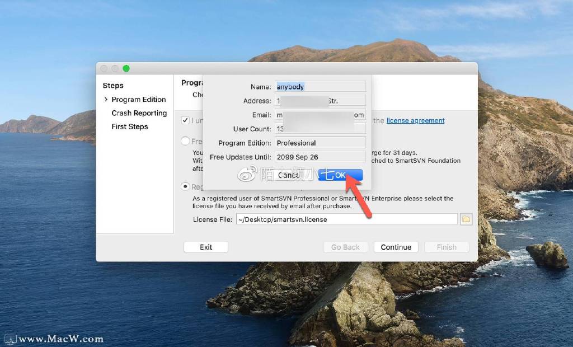Click the Steps heading in sidebar
The height and width of the screenshot is (347, 573).
tap(113, 85)
